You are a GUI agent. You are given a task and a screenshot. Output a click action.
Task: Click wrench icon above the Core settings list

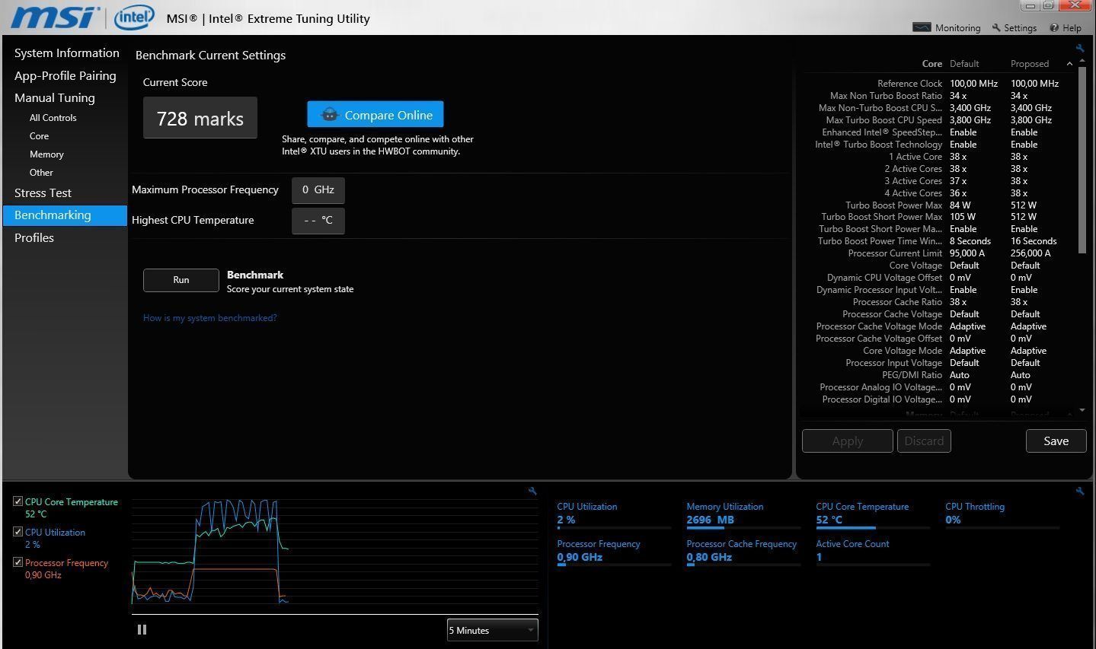point(1079,48)
